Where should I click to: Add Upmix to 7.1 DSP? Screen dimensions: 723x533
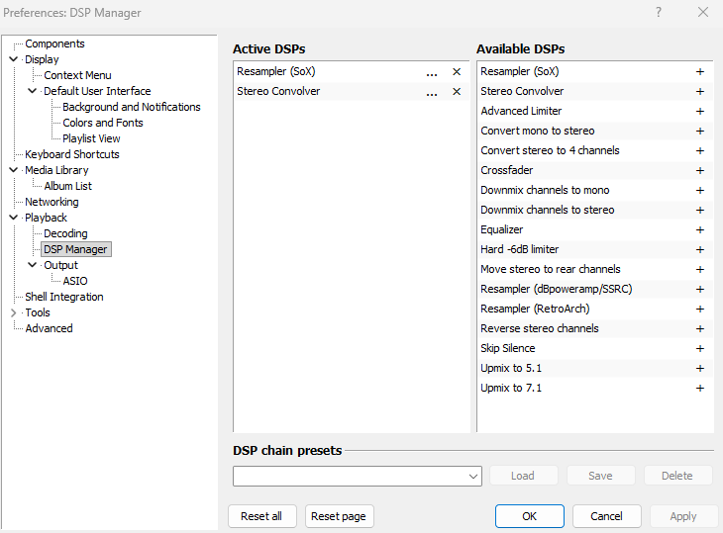point(700,389)
